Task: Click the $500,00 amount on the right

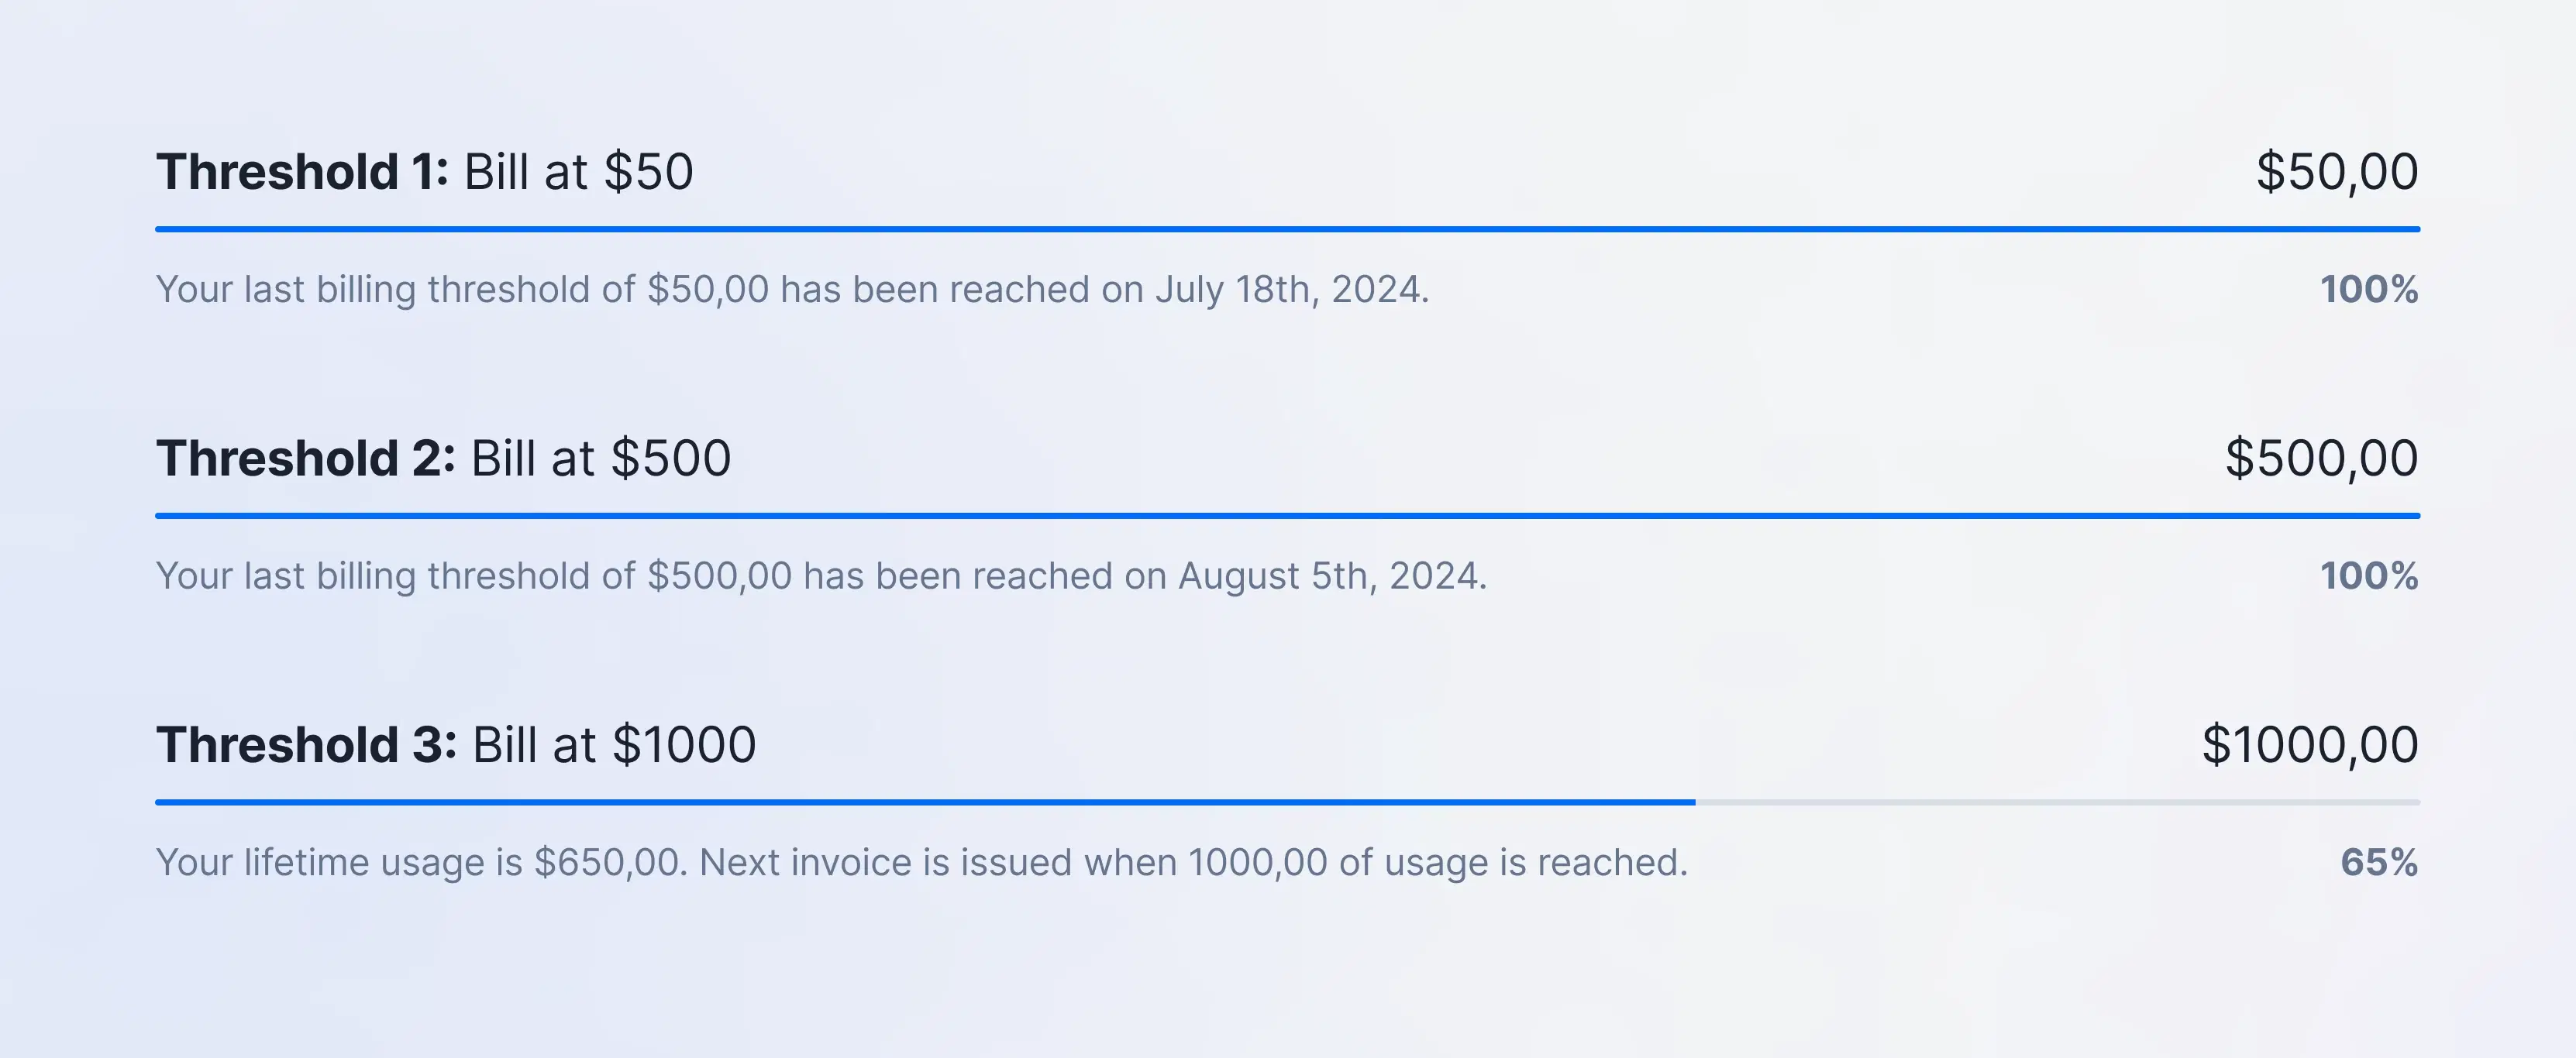Action: (2321, 459)
